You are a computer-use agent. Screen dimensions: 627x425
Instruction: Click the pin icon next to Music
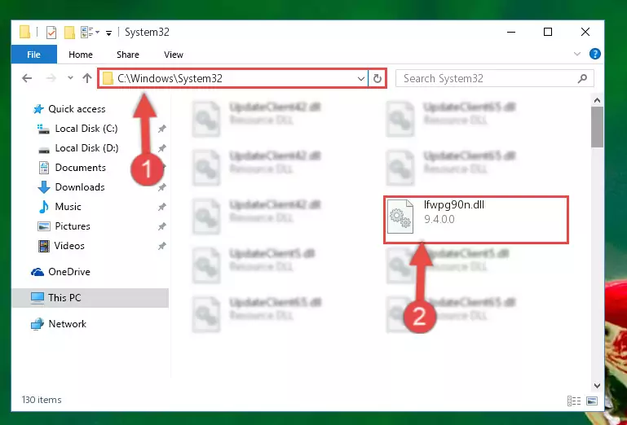pyautogui.click(x=161, y=207)
